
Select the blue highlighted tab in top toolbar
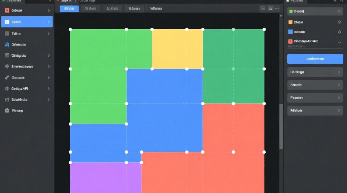69,8
